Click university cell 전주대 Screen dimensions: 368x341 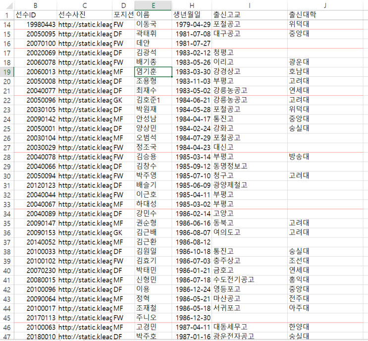325,299
